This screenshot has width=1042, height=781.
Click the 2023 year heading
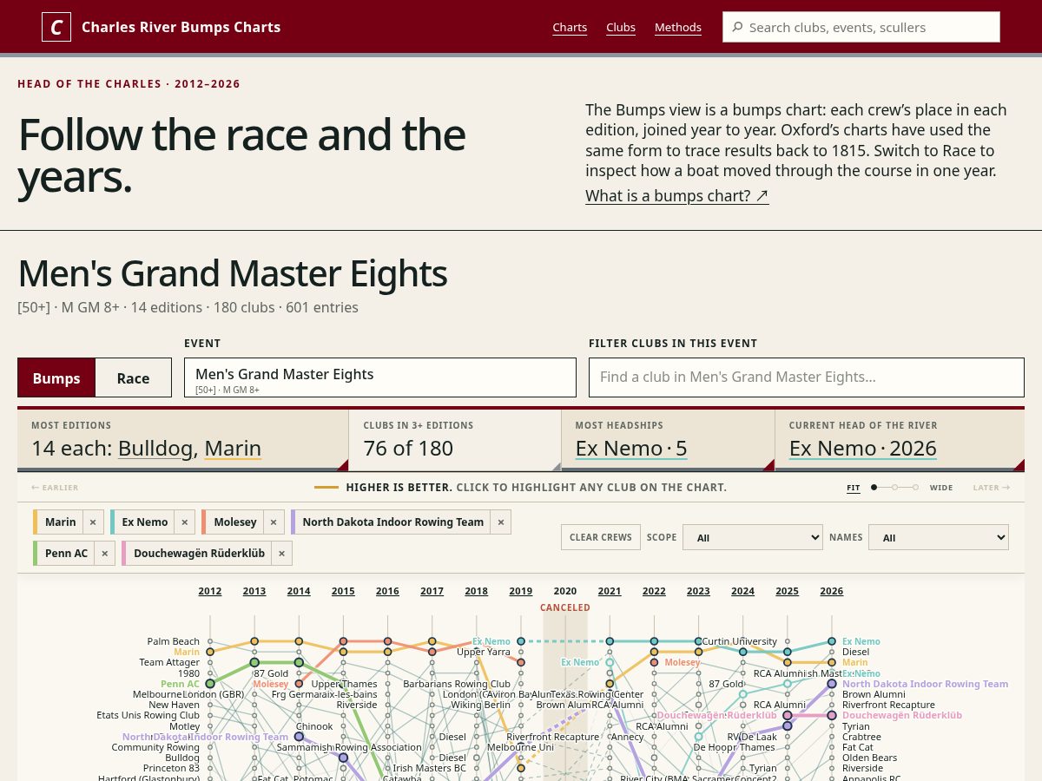tap(698, 591)
